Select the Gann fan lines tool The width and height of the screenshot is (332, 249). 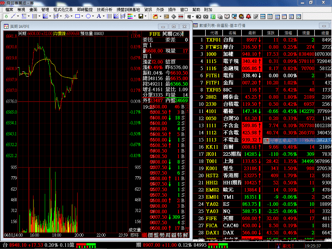tap(45, 16)
